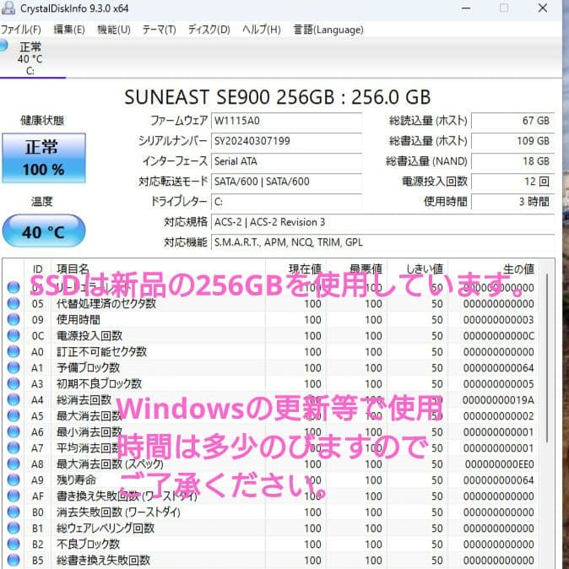Click the total host reads value 67 GB
This screenshot has width=569, height=569.
(512, 121)
